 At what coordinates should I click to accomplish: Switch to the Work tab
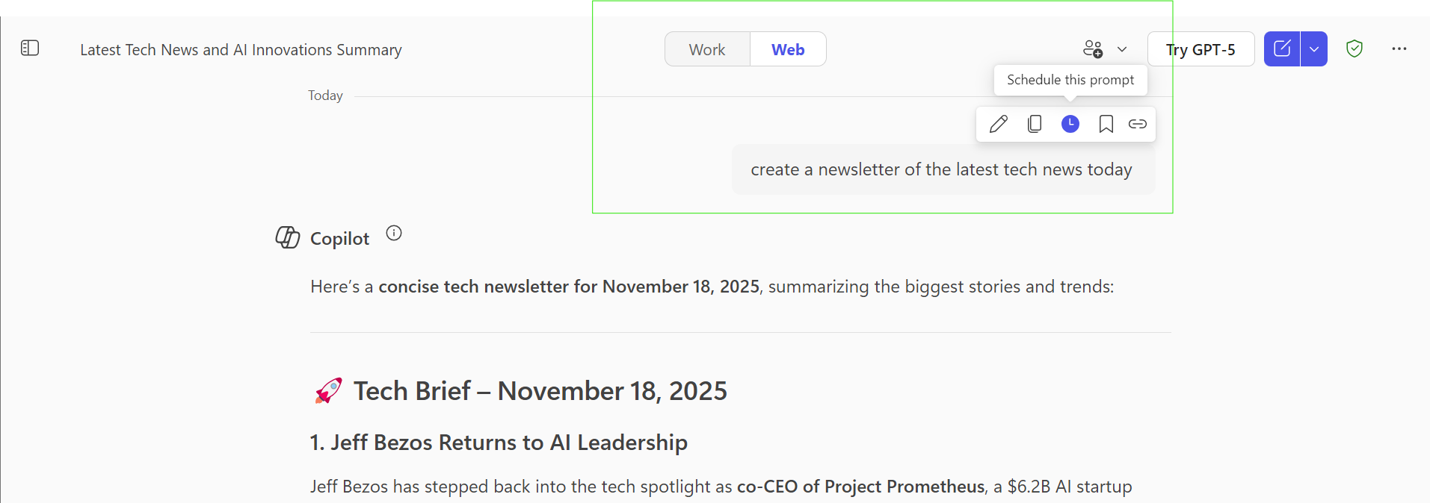[707, 49]
